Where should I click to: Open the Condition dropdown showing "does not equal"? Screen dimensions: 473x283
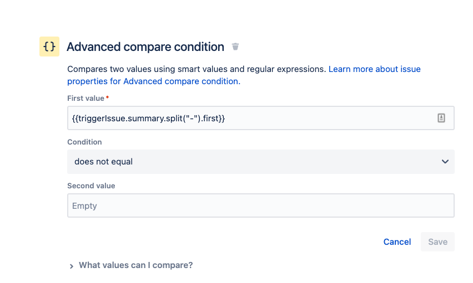pos(261,162)
